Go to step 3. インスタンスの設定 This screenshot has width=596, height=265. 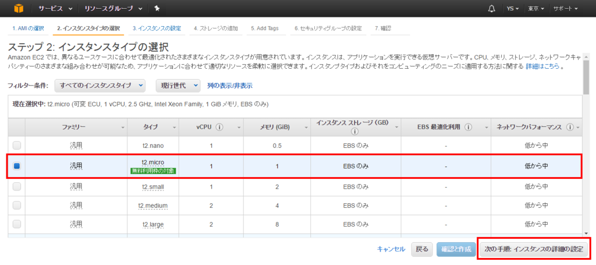(157, 29)
